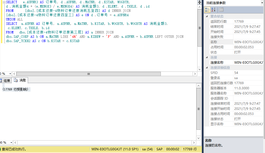The height and width of the screenshot is (153, 265).
Task: Open the editor zoom percentage dropdown
Action: 10,74
